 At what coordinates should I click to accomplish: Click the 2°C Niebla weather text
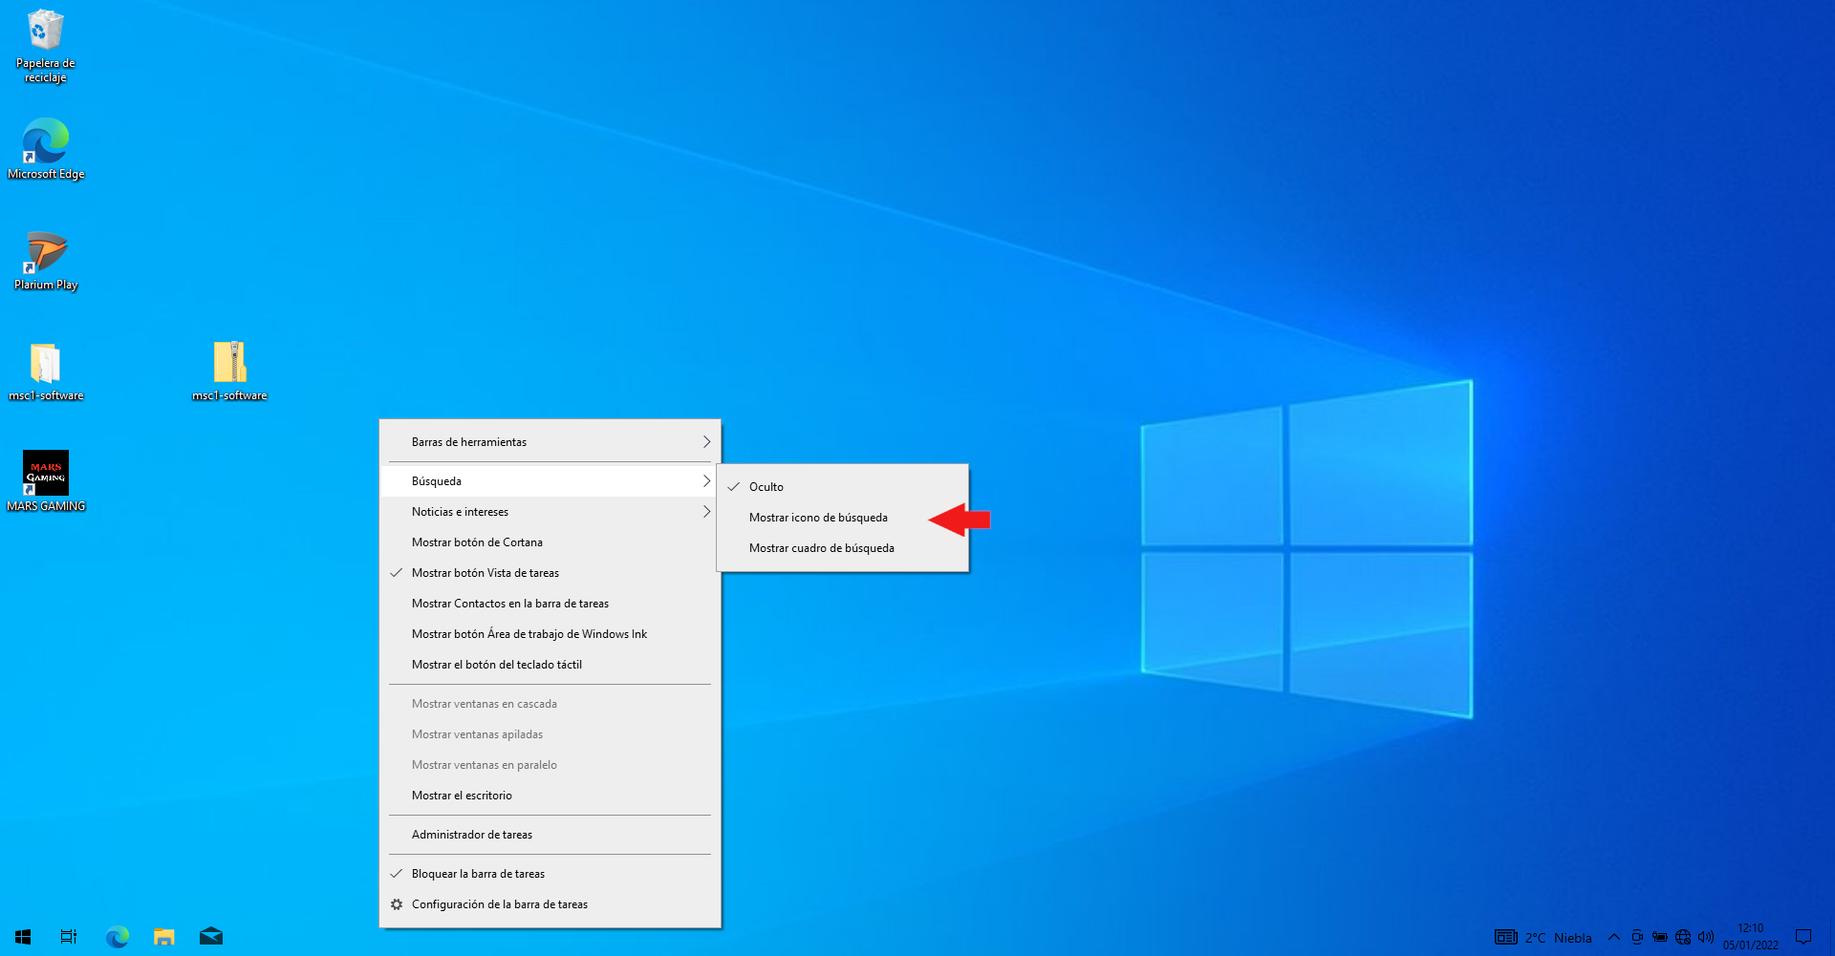(x=1559, y=938)
